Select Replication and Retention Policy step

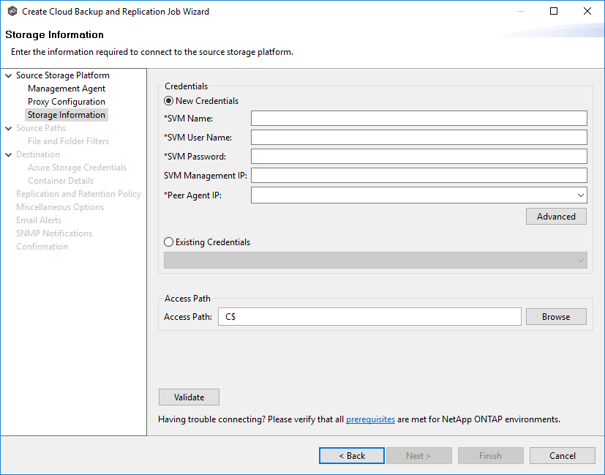(x=79, y=194)
